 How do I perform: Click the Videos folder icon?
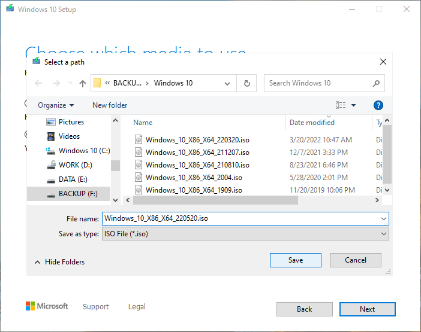click(x=51, y=136)
